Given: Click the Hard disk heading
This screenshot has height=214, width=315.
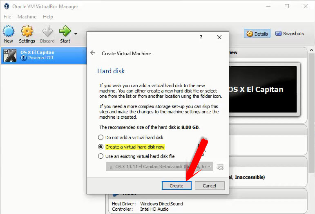Looking at the screenshot, I should pos(111,71).
